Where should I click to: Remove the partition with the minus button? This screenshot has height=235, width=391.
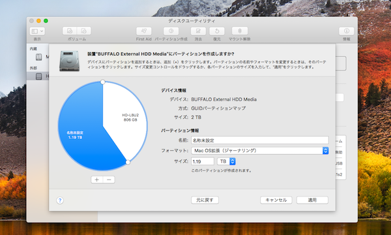click(x=109, y=180)
